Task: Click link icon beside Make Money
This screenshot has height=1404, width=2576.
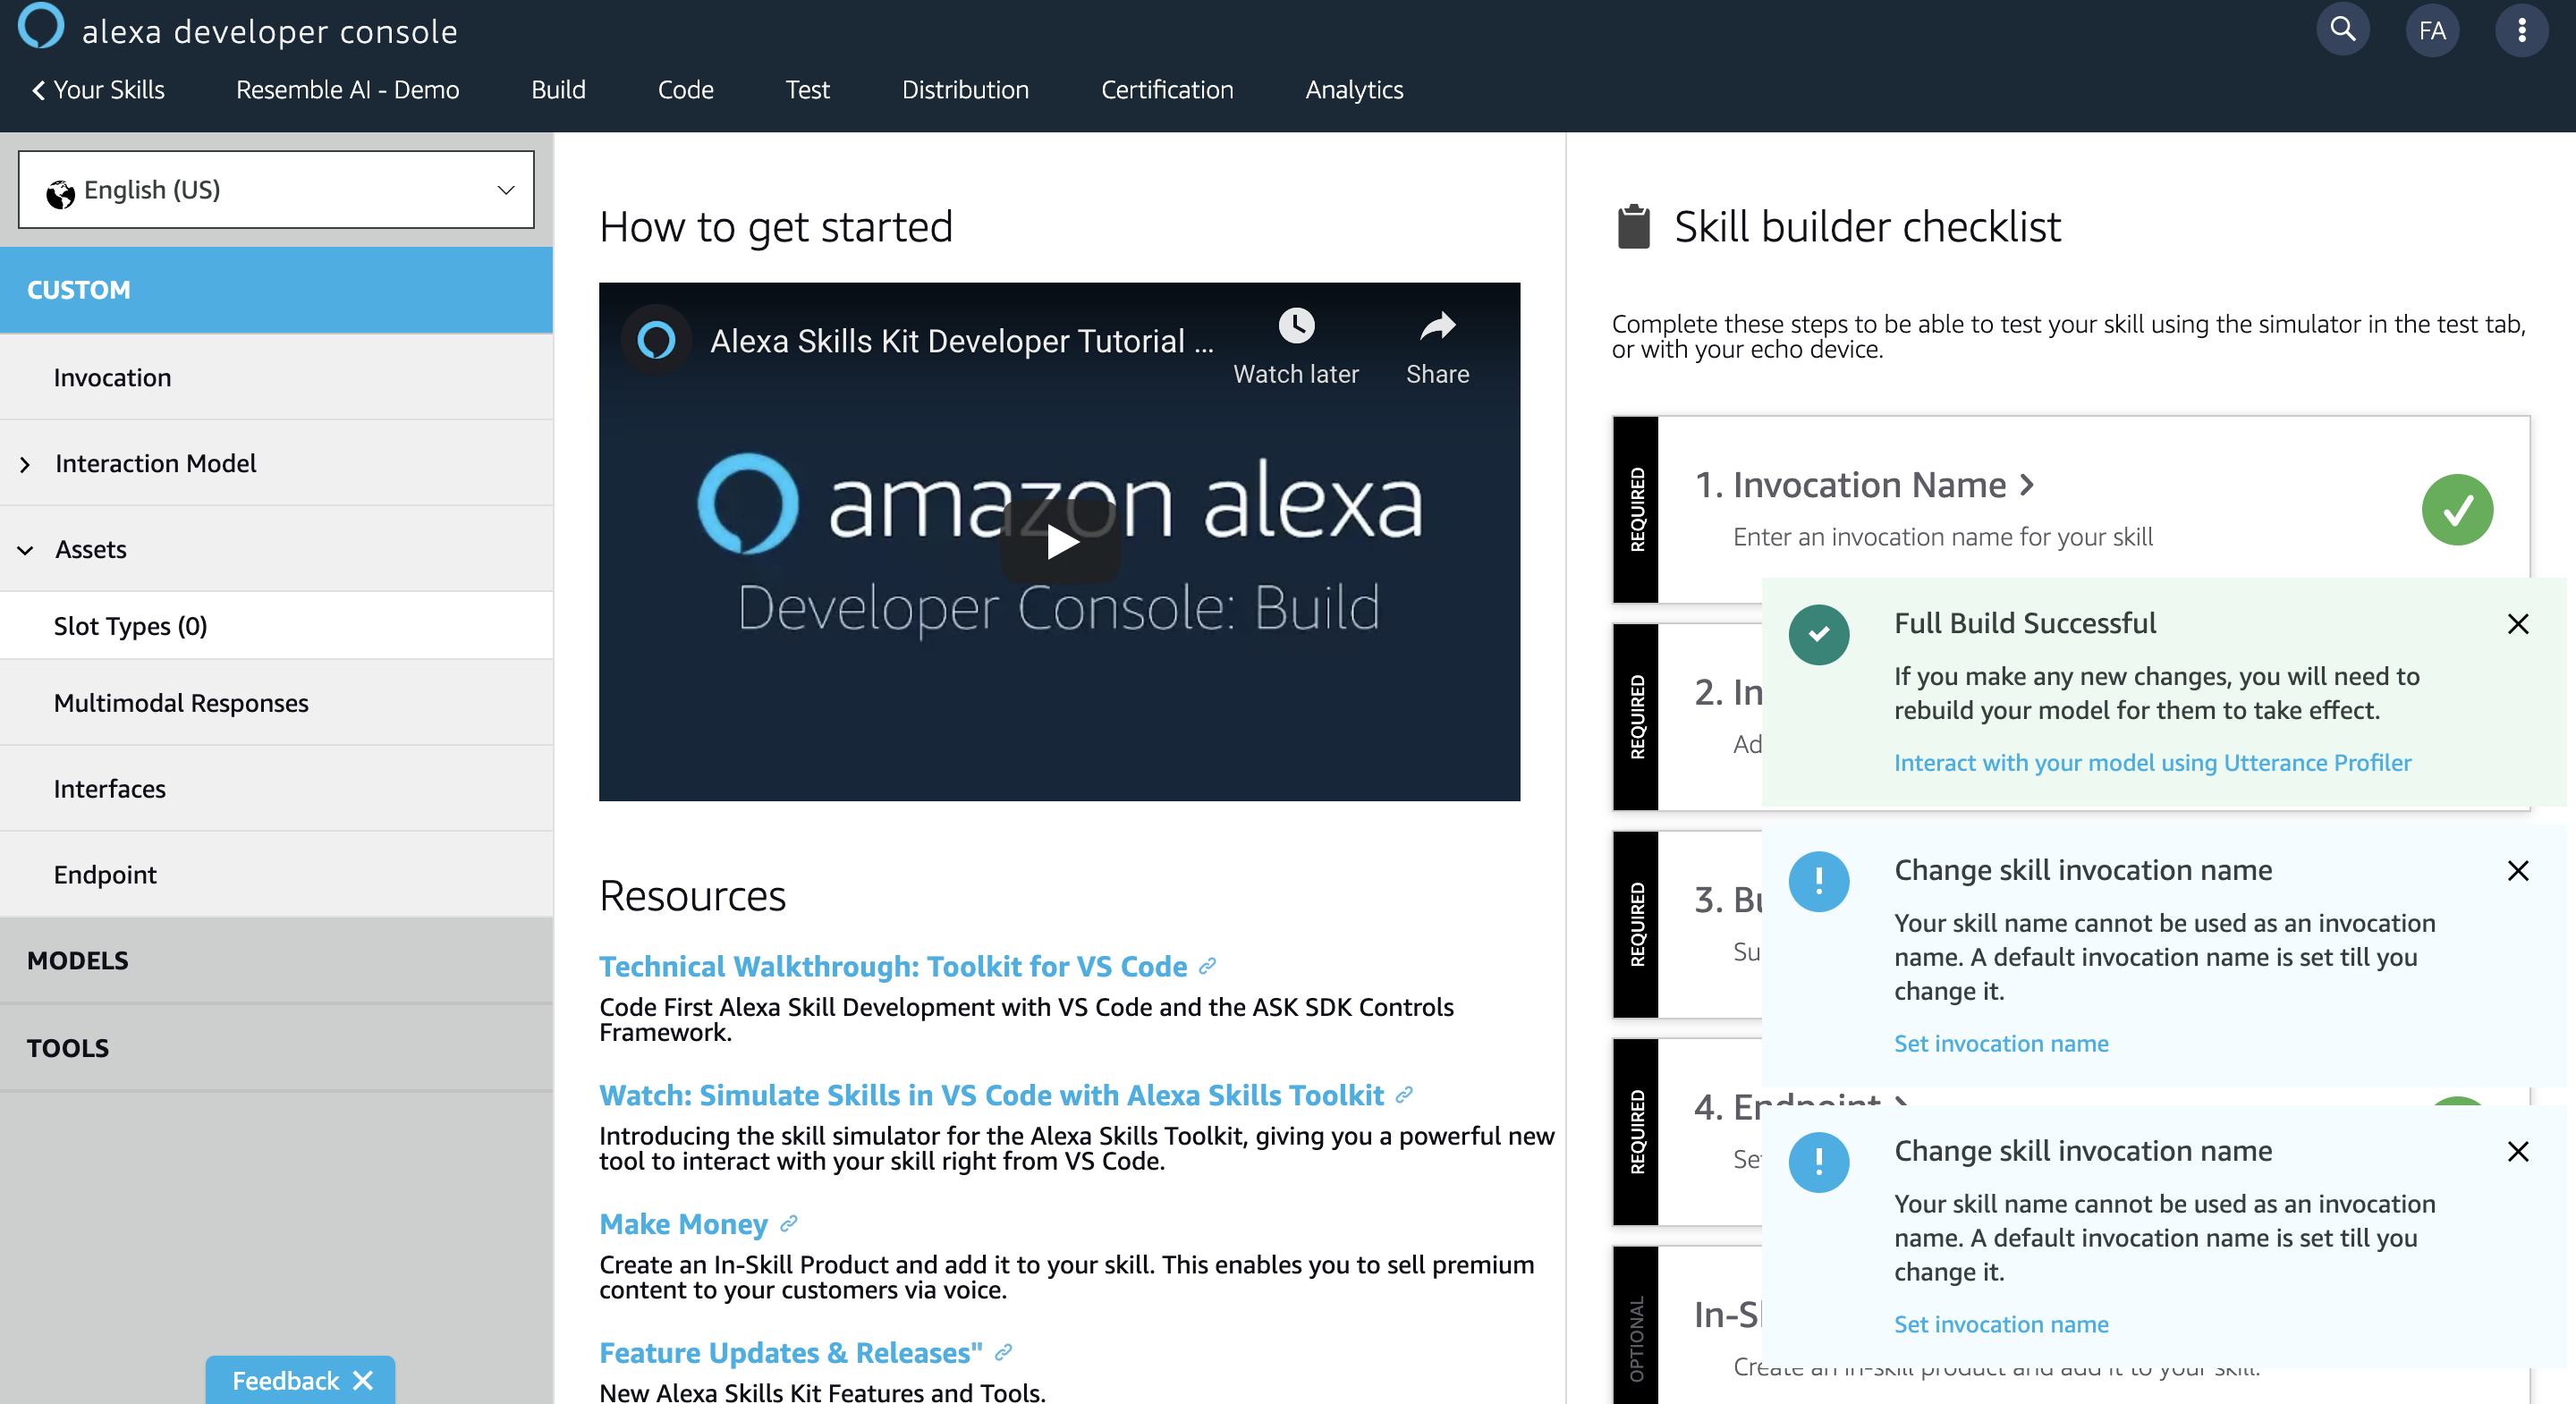Action: 789,1223
